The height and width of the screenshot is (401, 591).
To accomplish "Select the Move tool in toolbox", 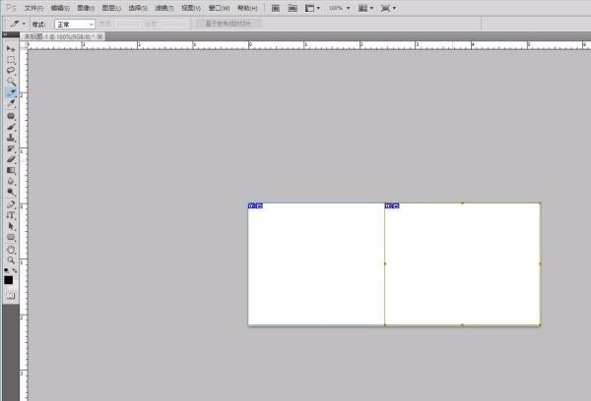I will point(11,48).
